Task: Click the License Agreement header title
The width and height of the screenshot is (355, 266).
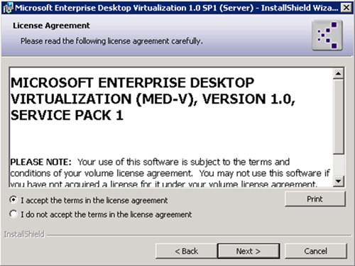Action: pyautogui.click(x=51, y=26)
